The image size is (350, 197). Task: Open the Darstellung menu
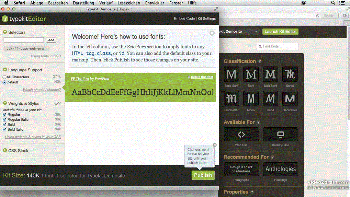(x=83, y=3)
